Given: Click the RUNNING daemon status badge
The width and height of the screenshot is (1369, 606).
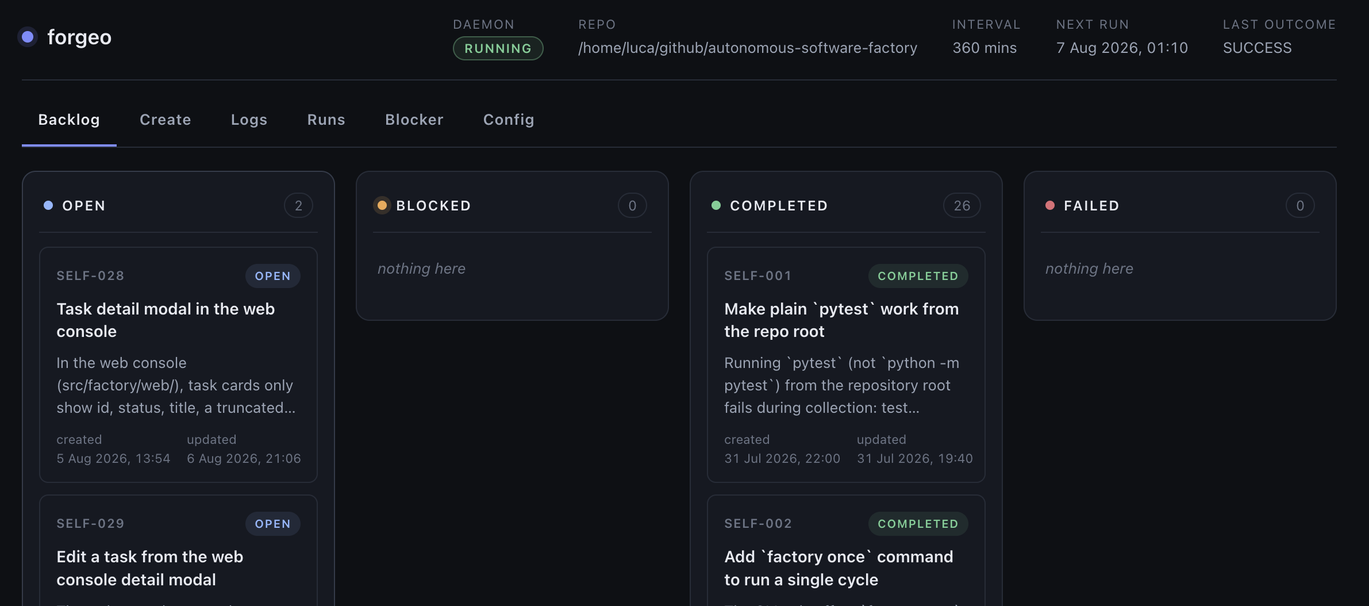Looking at the screenshot, I should point(498,48).
